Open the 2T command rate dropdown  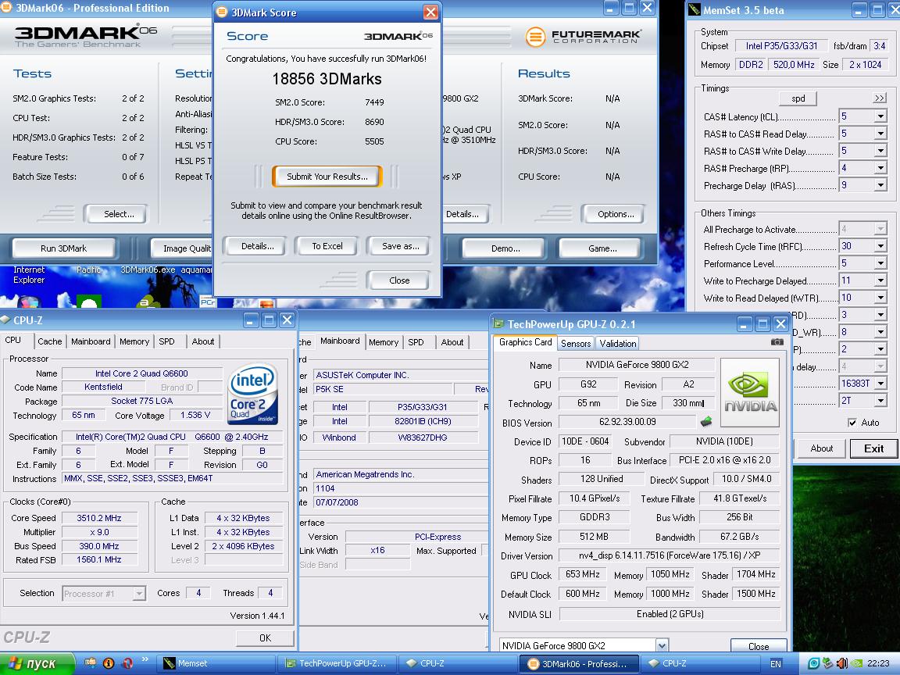click(880, 401)
